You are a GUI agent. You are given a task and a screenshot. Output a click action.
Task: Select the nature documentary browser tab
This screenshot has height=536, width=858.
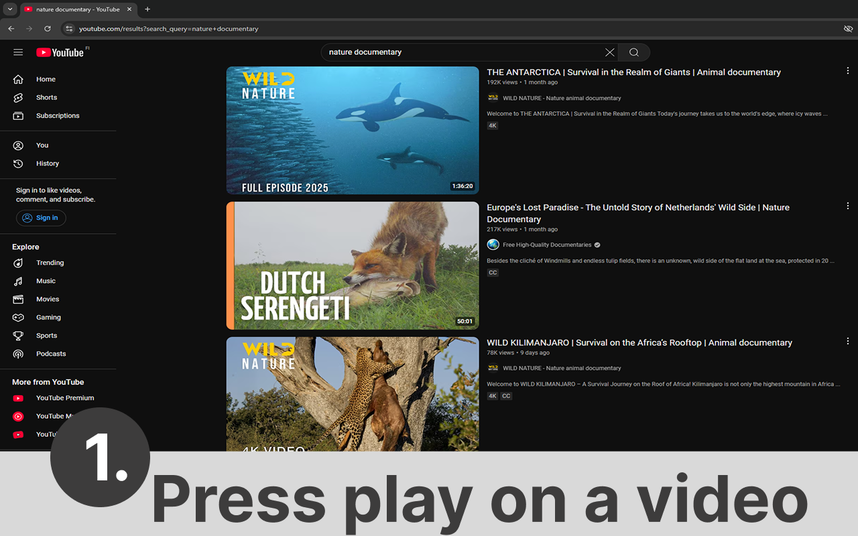[x=78, y=9]
